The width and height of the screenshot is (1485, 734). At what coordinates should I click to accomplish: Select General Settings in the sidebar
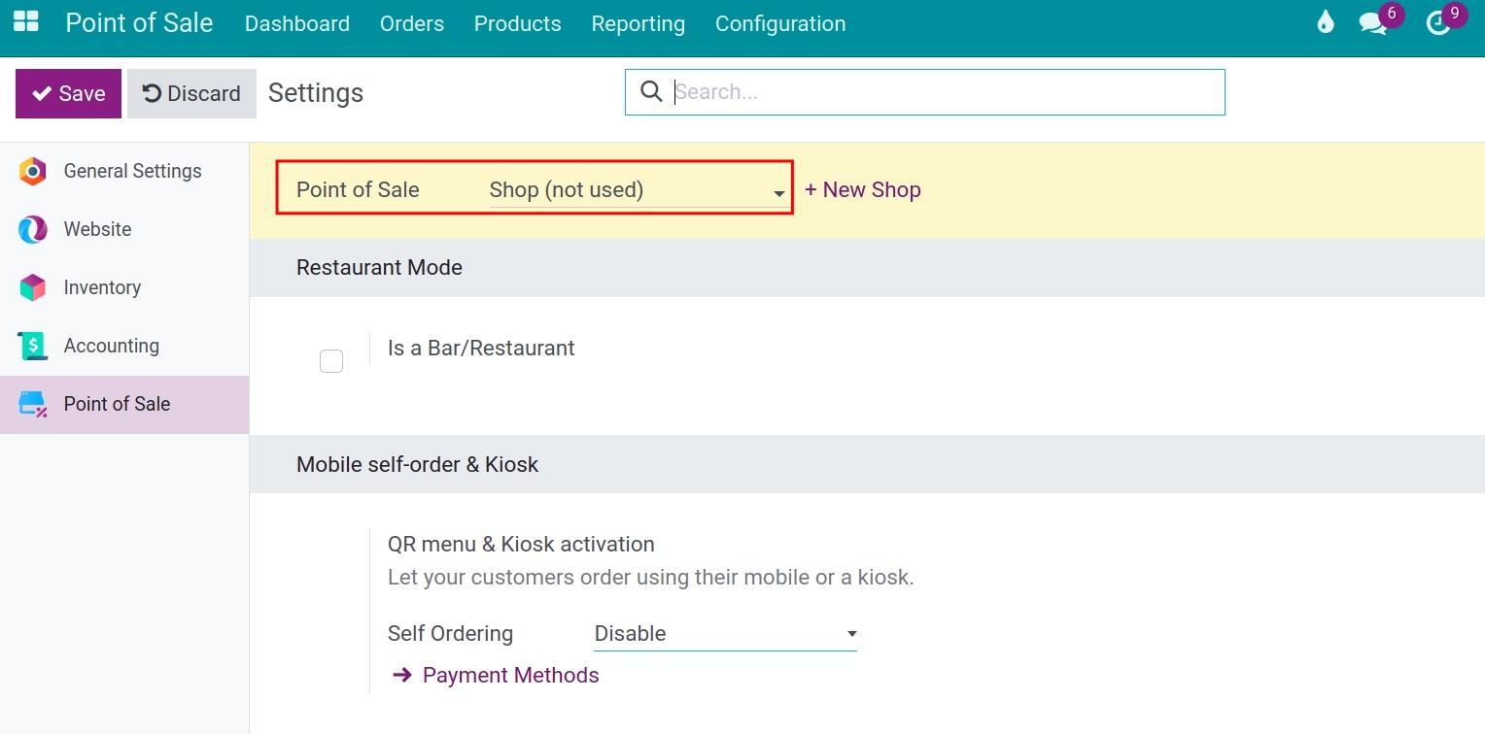tap(124, 172)
